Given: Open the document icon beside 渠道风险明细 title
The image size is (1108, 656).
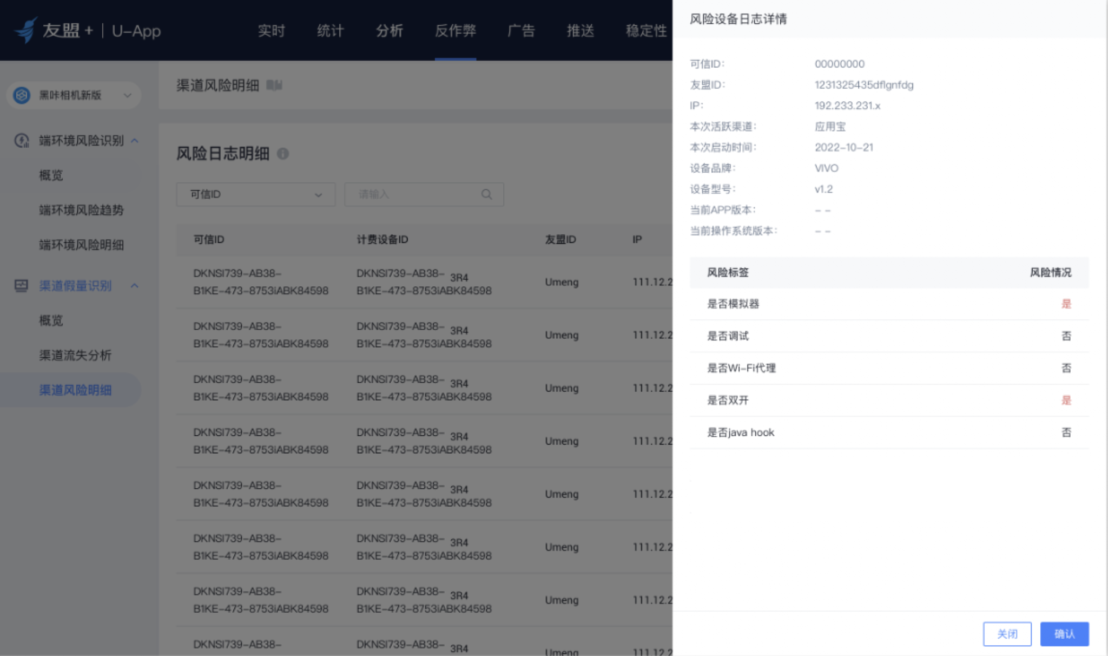Looking at the screenshot, I should click(x=274, y=86).
